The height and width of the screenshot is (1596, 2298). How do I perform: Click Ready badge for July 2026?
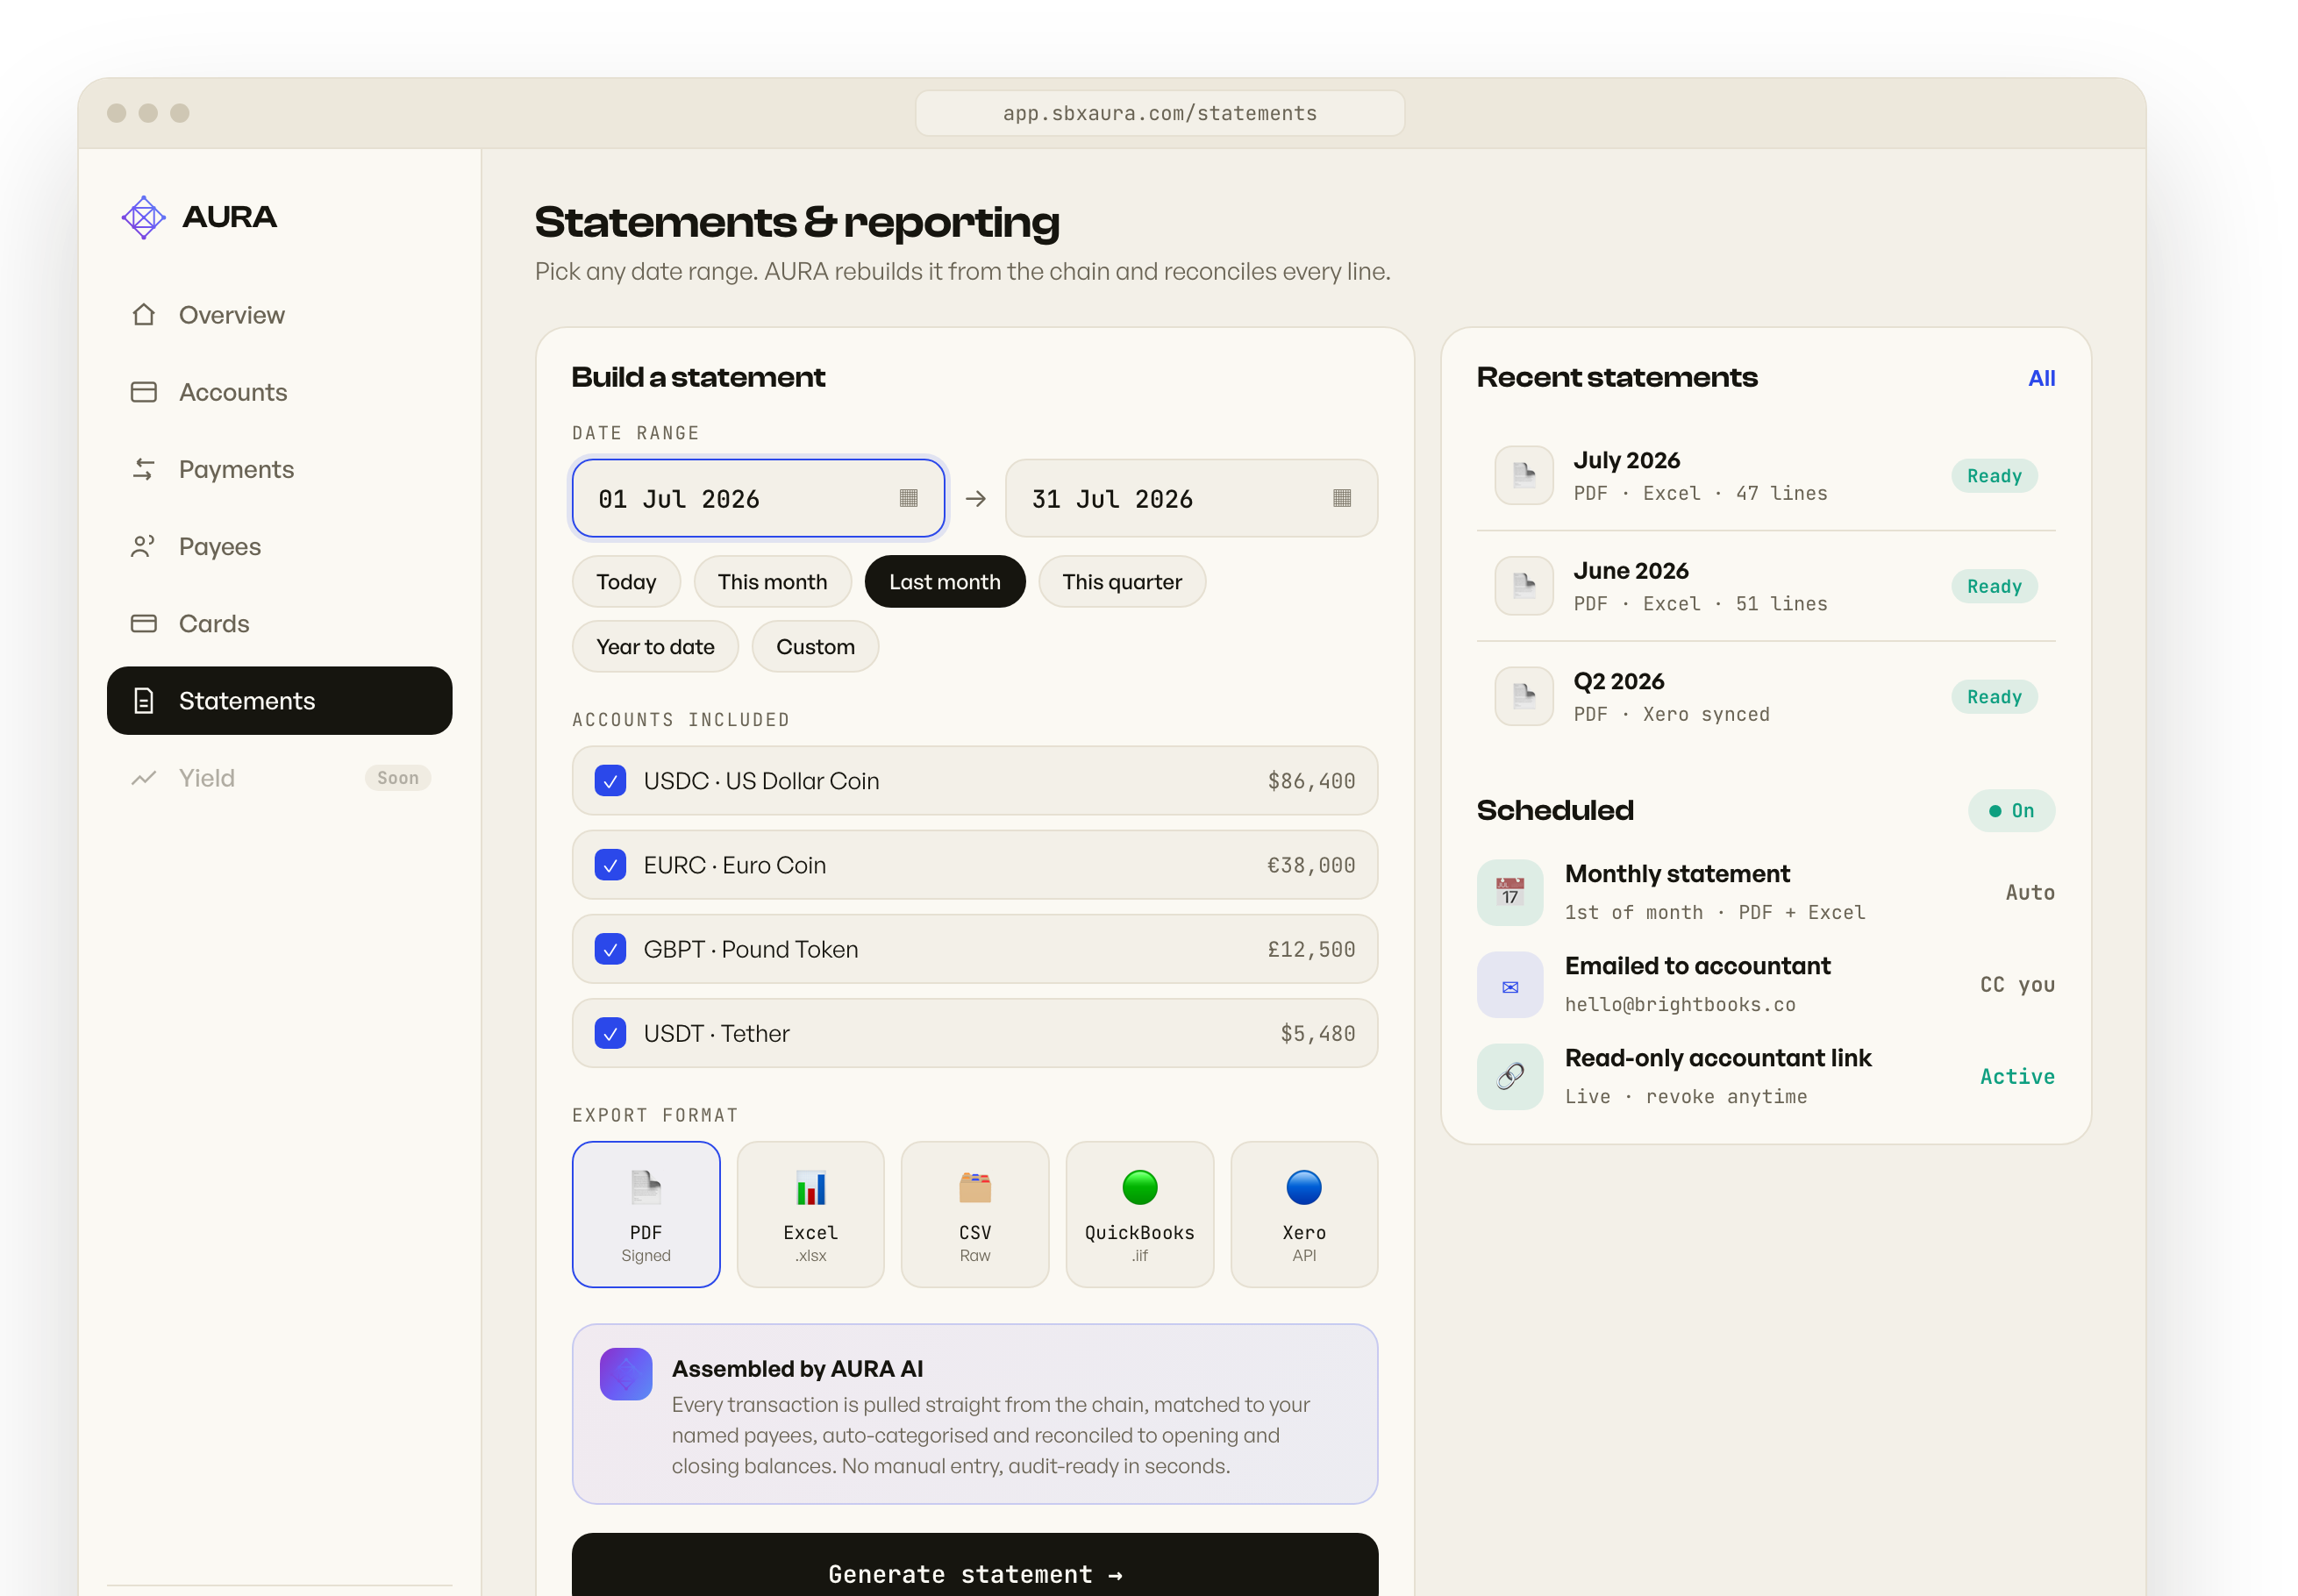tap(1994, 476)
